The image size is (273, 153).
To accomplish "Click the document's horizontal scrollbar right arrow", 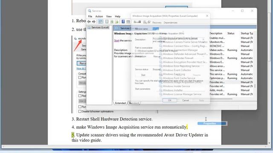I will (x=265, y=147).
